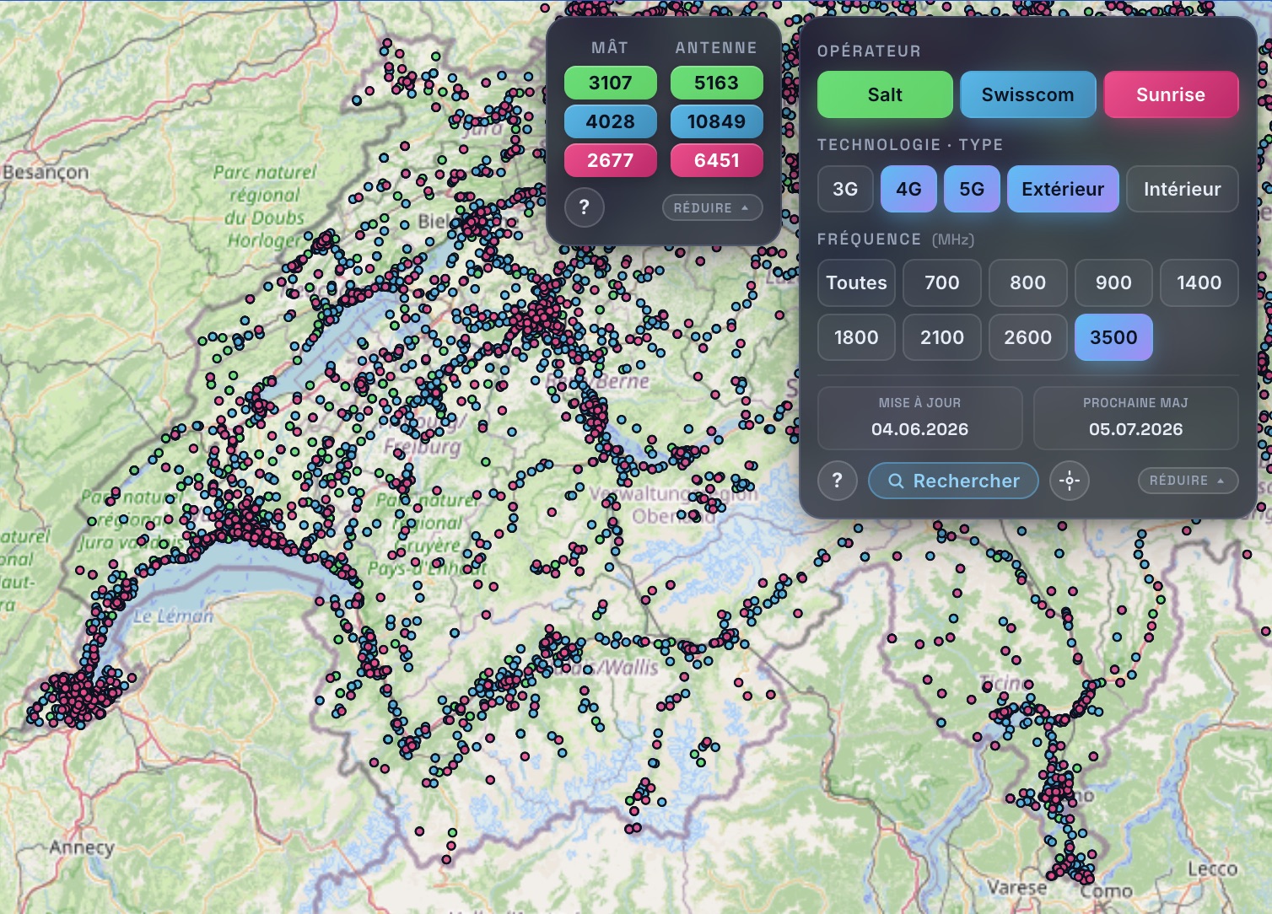Image resolution: width=1272 pixels, height=914 pixels.
Task: Click the locate-me crosshair icon
Action: point(1070,481)
